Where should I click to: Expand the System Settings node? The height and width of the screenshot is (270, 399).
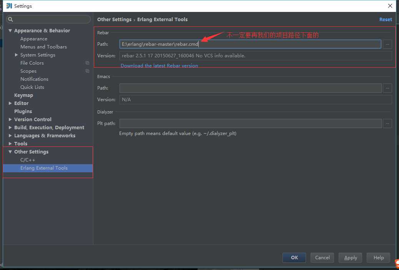16,55
